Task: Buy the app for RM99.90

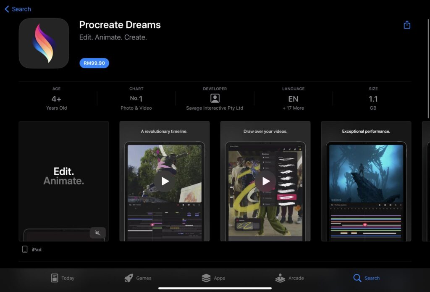Action: click(94, 63)
